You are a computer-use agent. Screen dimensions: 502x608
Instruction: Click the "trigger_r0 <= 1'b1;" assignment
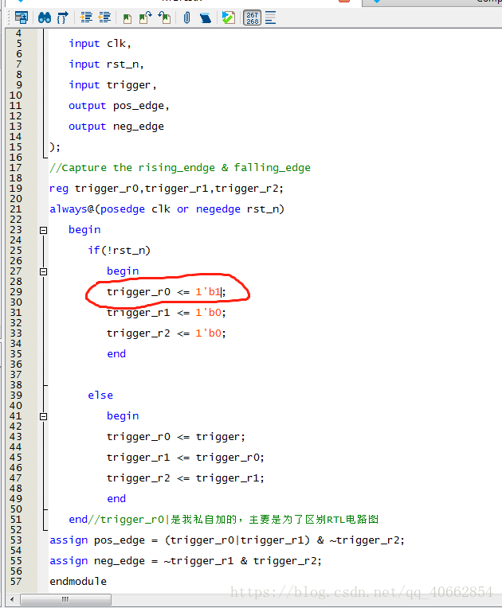point(167,291)
